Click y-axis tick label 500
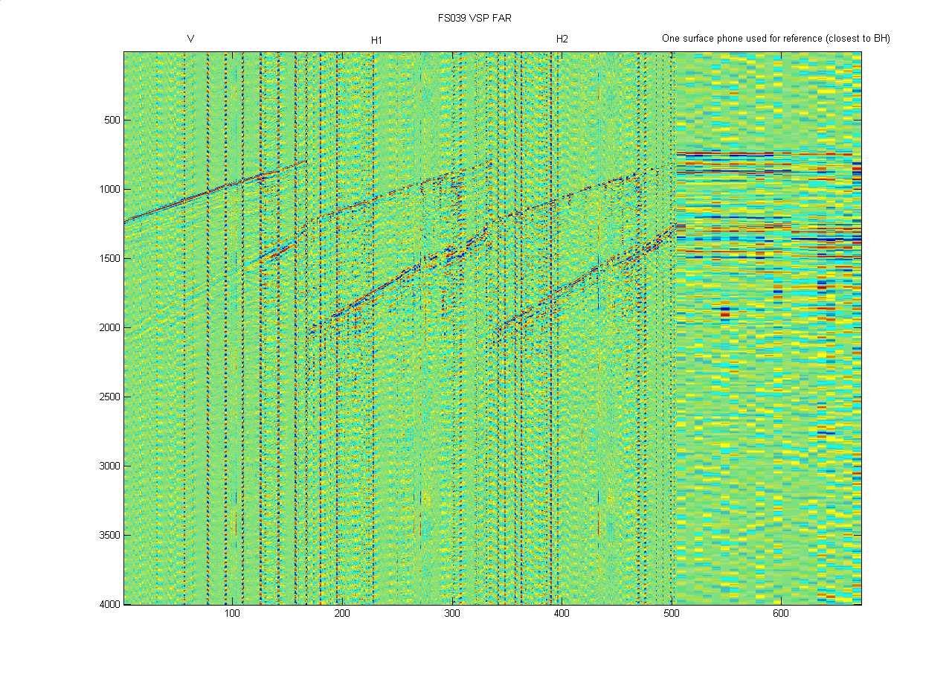Screen dimensions: 952x680 (x=111, y=121)
